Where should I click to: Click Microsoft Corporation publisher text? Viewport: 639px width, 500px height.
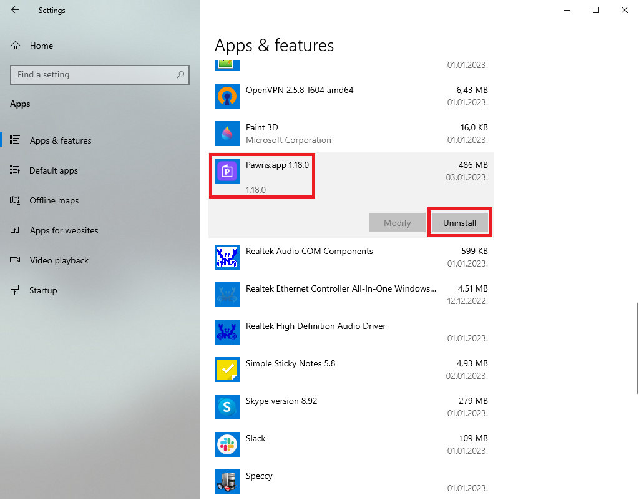[288, 140]
